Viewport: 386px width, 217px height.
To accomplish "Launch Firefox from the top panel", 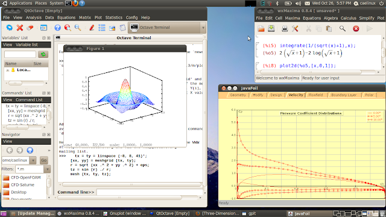I will (x=75, y=3).
